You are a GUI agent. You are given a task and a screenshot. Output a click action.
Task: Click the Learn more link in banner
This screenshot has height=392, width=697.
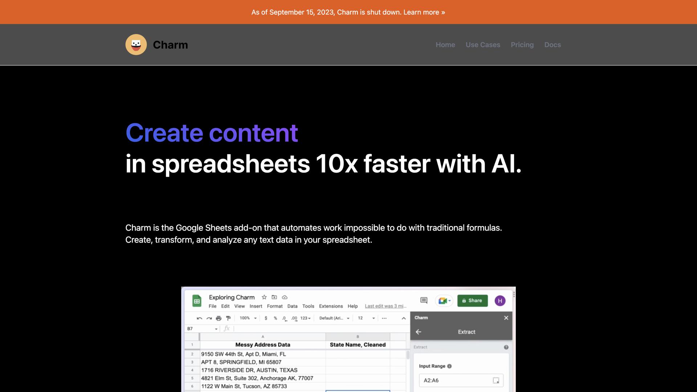(x=424, y=12)
